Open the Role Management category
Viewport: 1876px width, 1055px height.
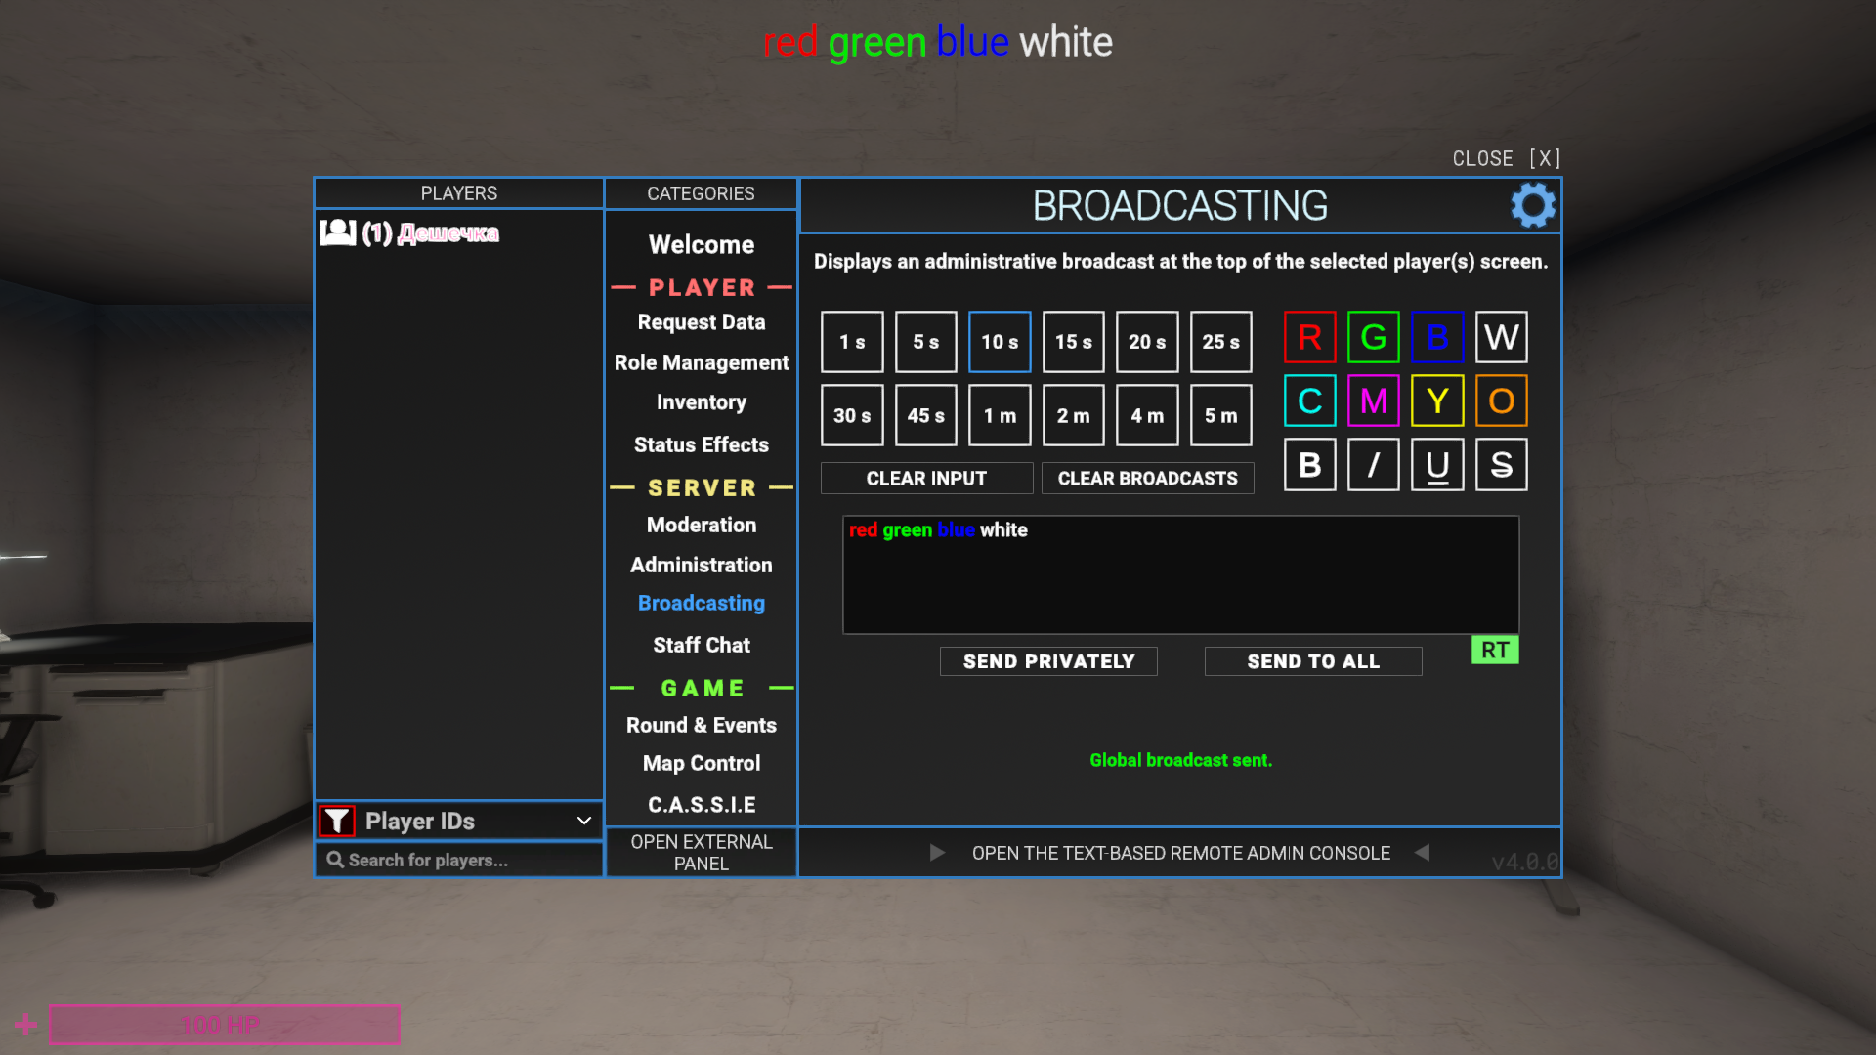pos(701,362)
